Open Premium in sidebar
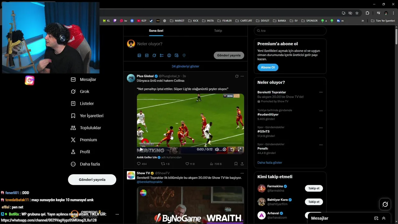This screenshot has width=398, height=224. point(84,140)
